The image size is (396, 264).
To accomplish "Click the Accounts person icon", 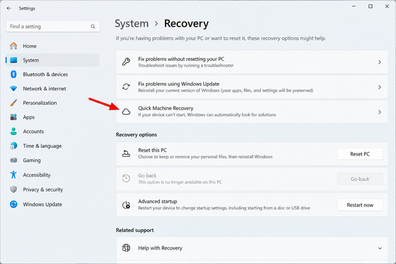I will pyautogui.click(x=13, y=131).
